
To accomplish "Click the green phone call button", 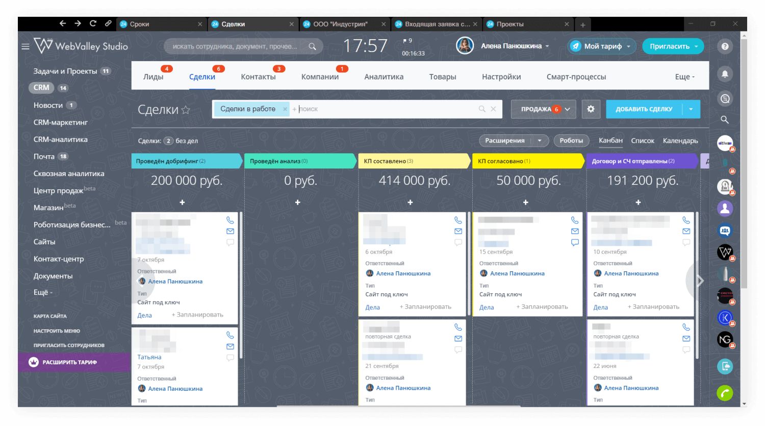I will pyautogui.click(x=725, y=393).
